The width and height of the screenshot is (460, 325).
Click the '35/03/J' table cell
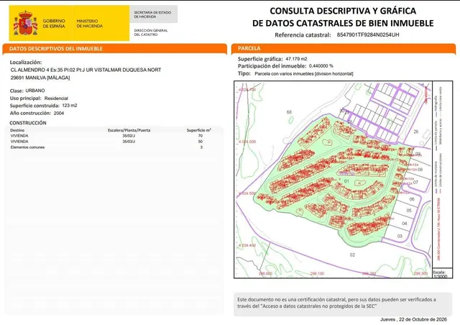(x=129, y=142)
